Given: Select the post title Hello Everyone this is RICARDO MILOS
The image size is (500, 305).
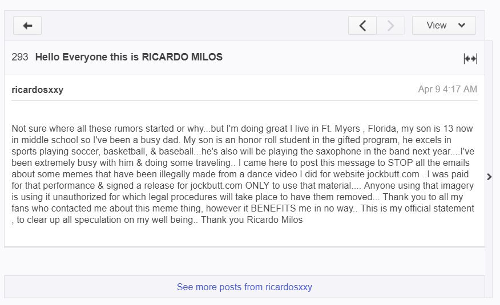Looking at the screenshot, I should tap(129, 57).
